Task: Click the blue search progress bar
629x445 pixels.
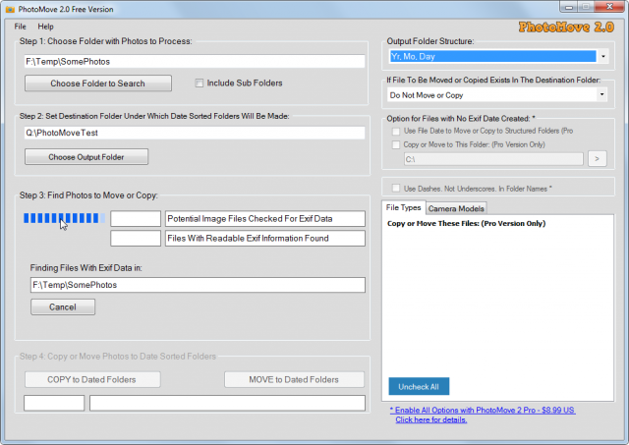Action: [64, 218]
